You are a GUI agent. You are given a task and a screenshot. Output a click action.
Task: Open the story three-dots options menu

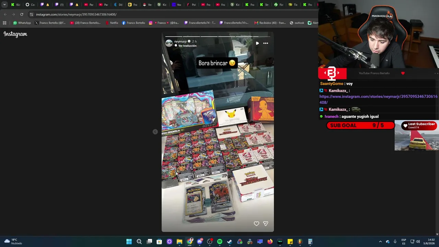[x=265, y=43]
